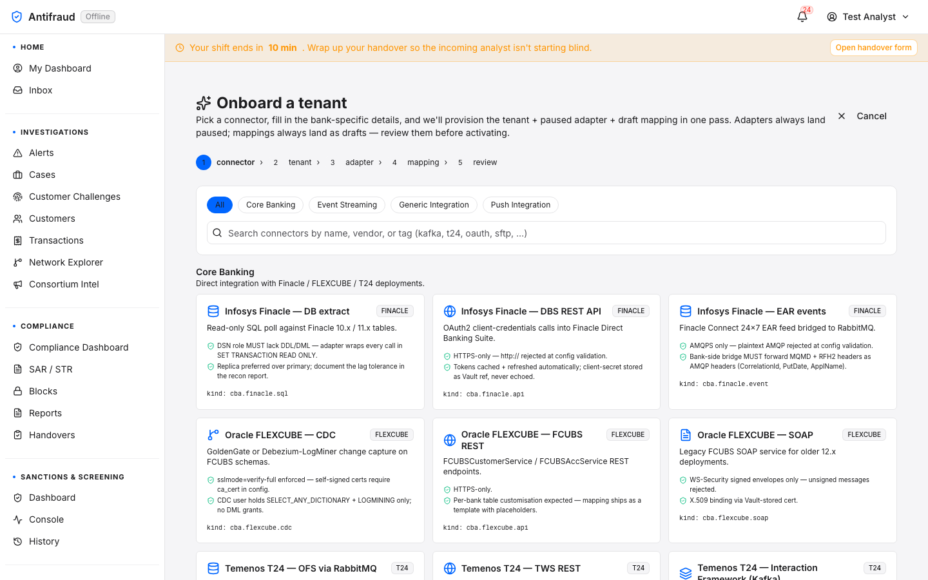Viewport: 928px width, 580px height.
Task: Select Temenos T24 — TWS REST card
Action: pos(546,566)
